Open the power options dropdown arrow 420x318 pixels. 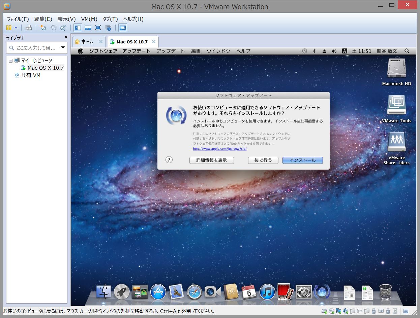click(16, 28)
